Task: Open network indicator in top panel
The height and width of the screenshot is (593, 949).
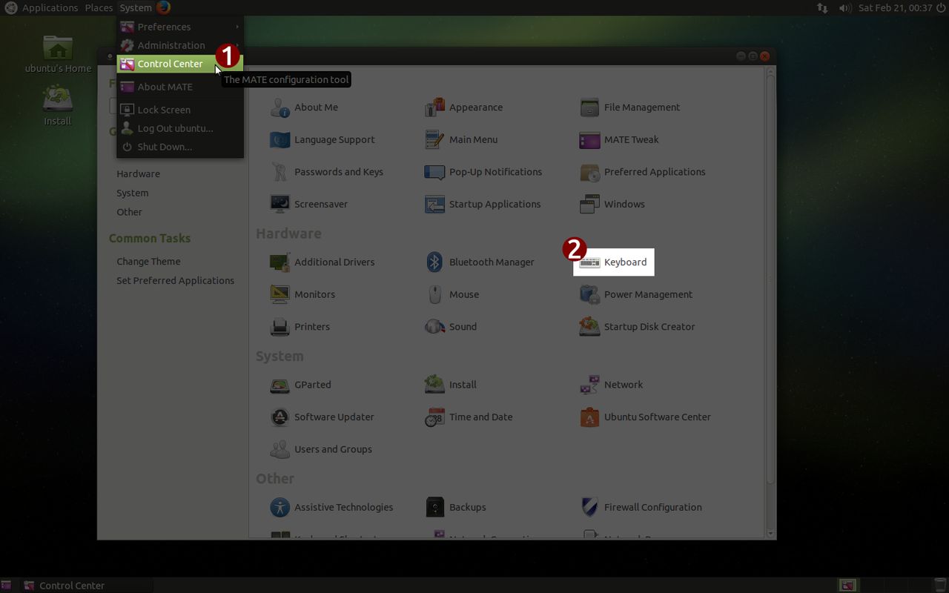Action: pos(823,7)
